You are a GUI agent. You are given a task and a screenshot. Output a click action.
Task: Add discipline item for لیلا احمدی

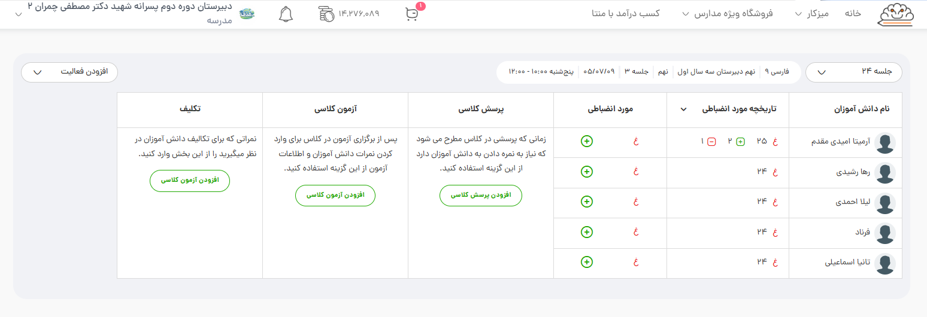(586, 202)
